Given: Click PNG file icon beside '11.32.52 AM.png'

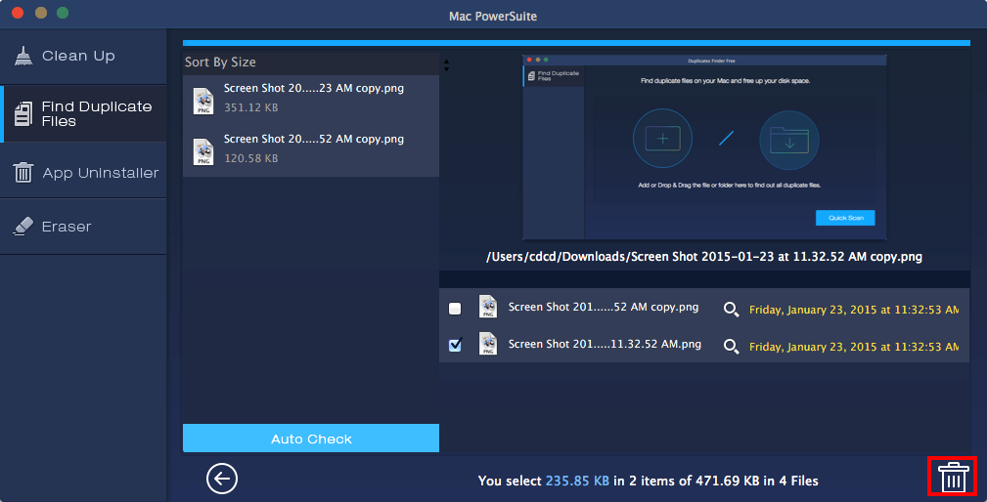Looking at the screenshot, I should [488, 344].
